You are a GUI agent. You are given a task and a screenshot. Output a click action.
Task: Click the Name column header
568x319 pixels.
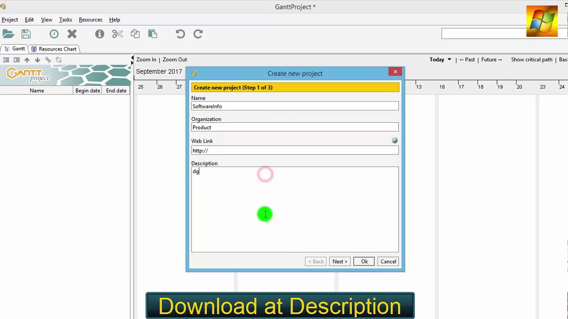(x=37, y=90)
